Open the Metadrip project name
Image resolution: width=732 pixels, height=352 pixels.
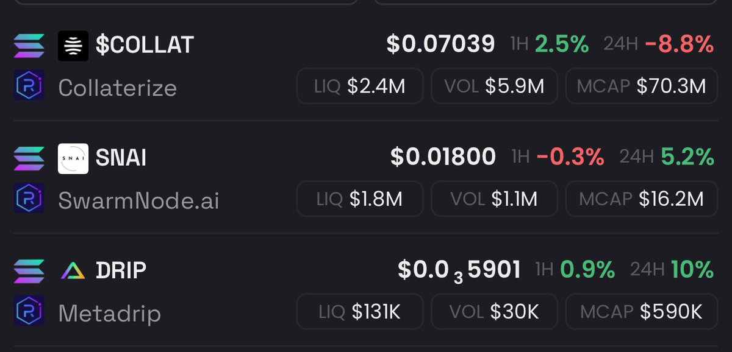pos(110,314)
